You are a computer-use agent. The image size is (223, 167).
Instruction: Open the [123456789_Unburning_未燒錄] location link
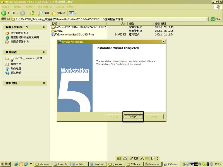[x=26, y=59]
